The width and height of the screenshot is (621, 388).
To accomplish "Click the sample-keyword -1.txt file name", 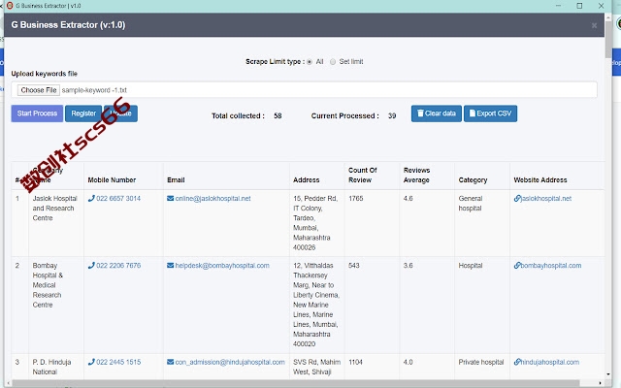I will coord(94,90).
